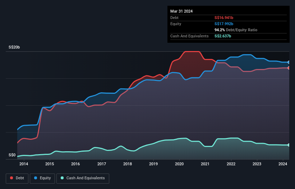Select the 2016 x-axis label

click(x=75, y=164)
